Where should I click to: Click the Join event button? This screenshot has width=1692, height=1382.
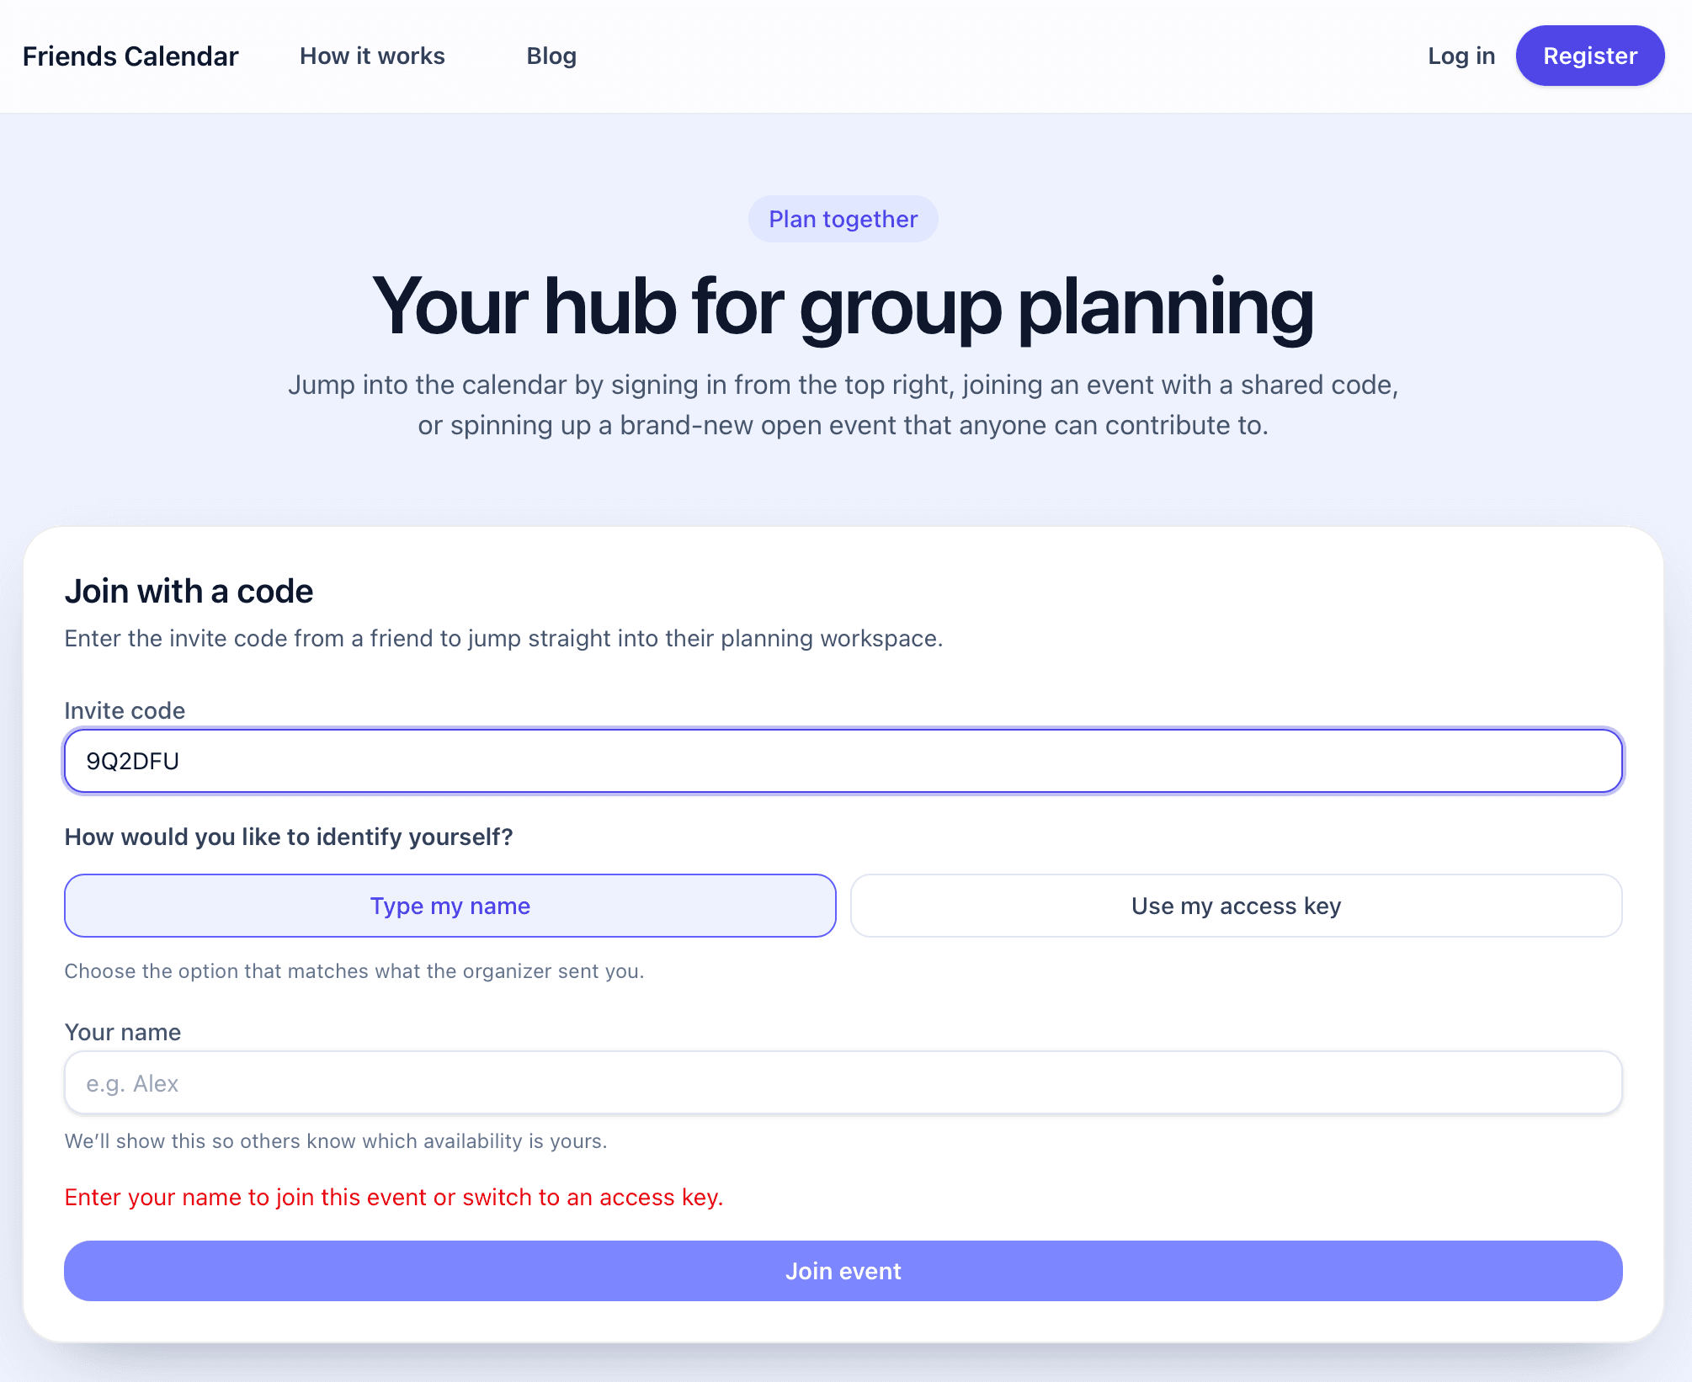(x=843, y=1271)
